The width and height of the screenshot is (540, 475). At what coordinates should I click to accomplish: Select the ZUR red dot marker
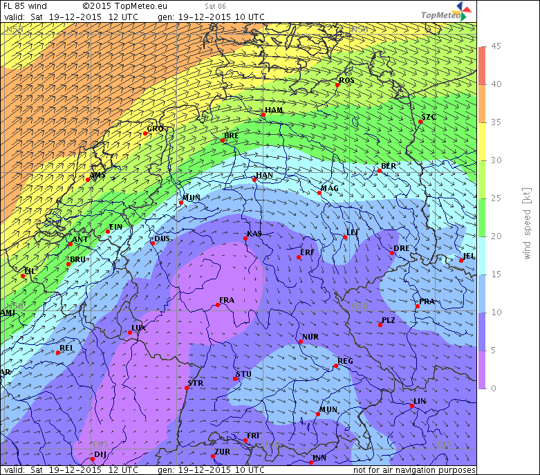tap(213, 456)
